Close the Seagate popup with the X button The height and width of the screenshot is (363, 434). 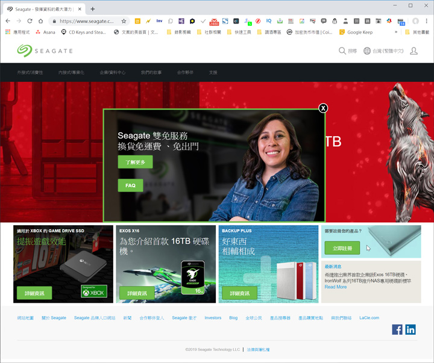click(x=323, y=108)
